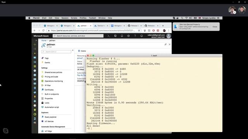Switch to the pelmen browser tab

pyautogui.click(x=84, y=26)
